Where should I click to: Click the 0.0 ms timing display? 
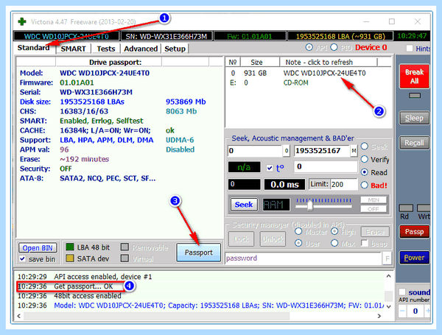tap(284, 185)
